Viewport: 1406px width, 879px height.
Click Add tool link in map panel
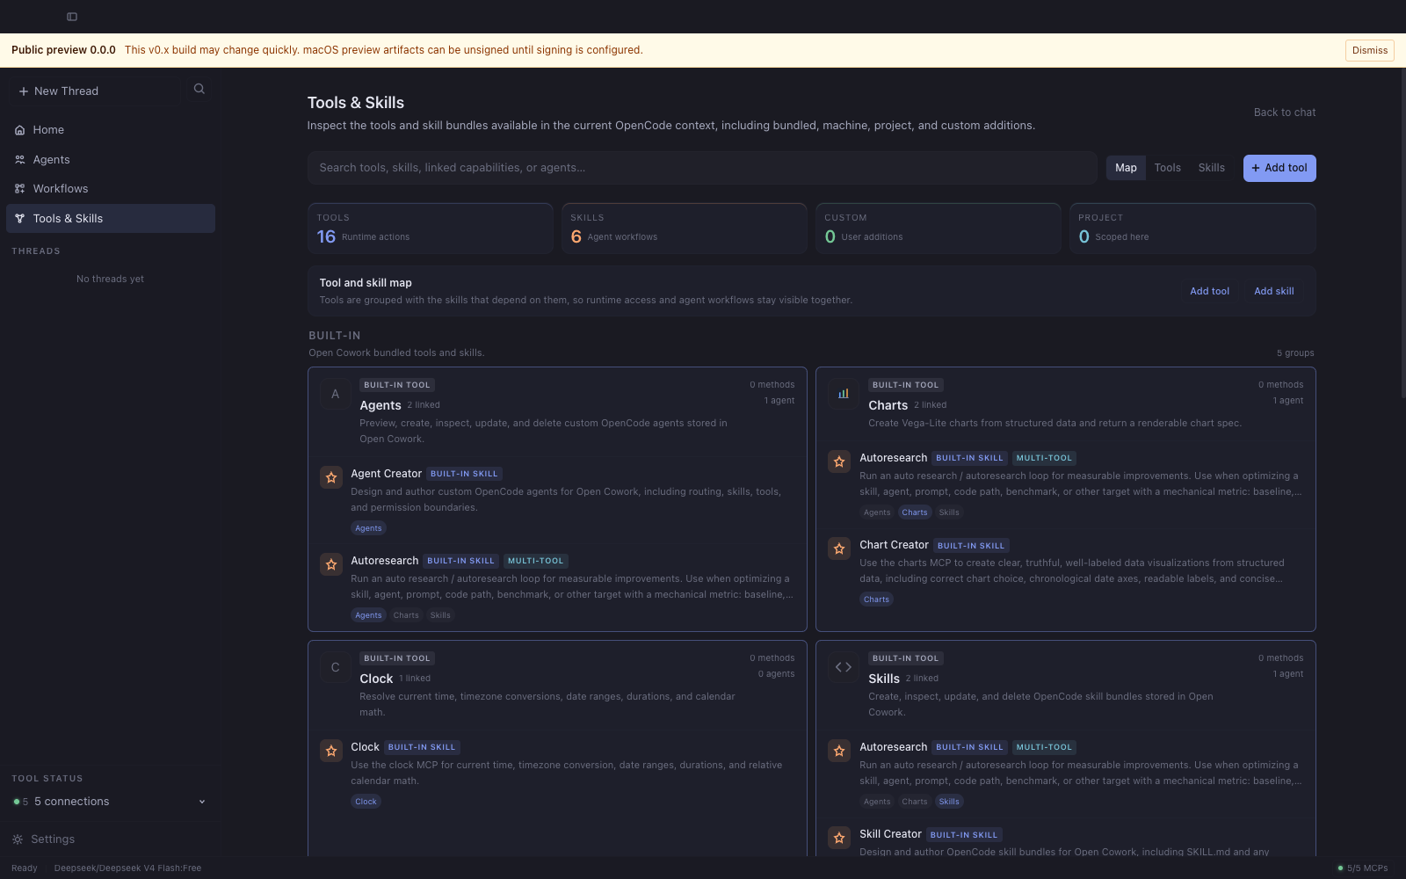1209,291
